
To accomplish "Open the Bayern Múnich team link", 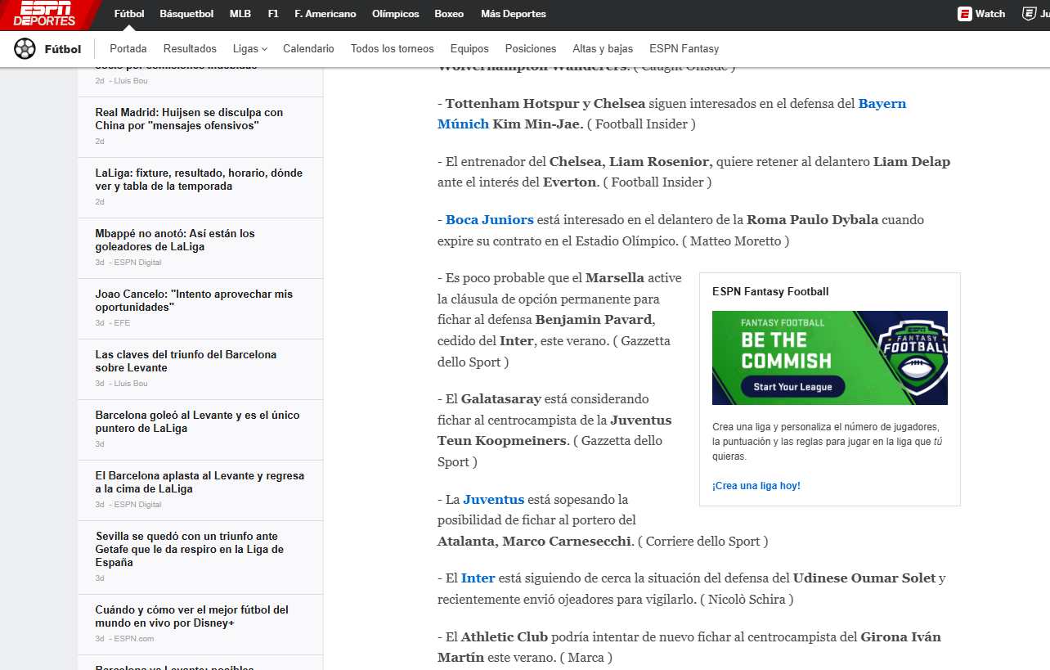I will click(881, 104).
